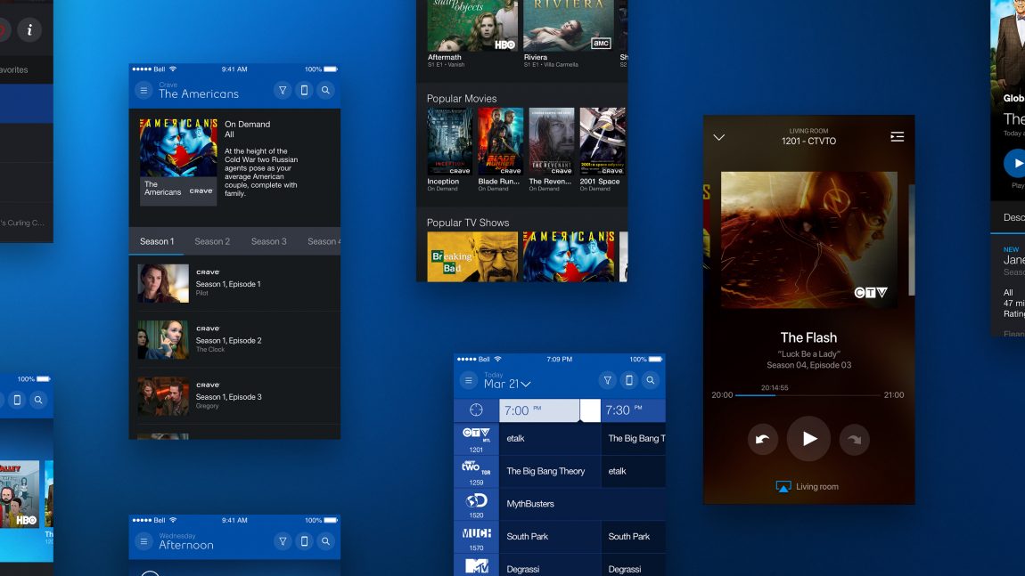Open the search on The Americans screen

(326, 90)
